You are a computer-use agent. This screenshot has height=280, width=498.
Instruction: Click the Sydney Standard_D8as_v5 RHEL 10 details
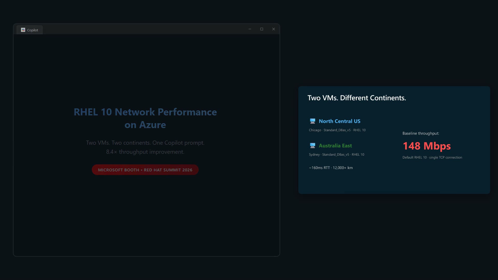tap(336, 155)
